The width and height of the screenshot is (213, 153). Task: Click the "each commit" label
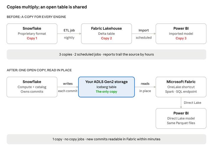click(68, 91)
